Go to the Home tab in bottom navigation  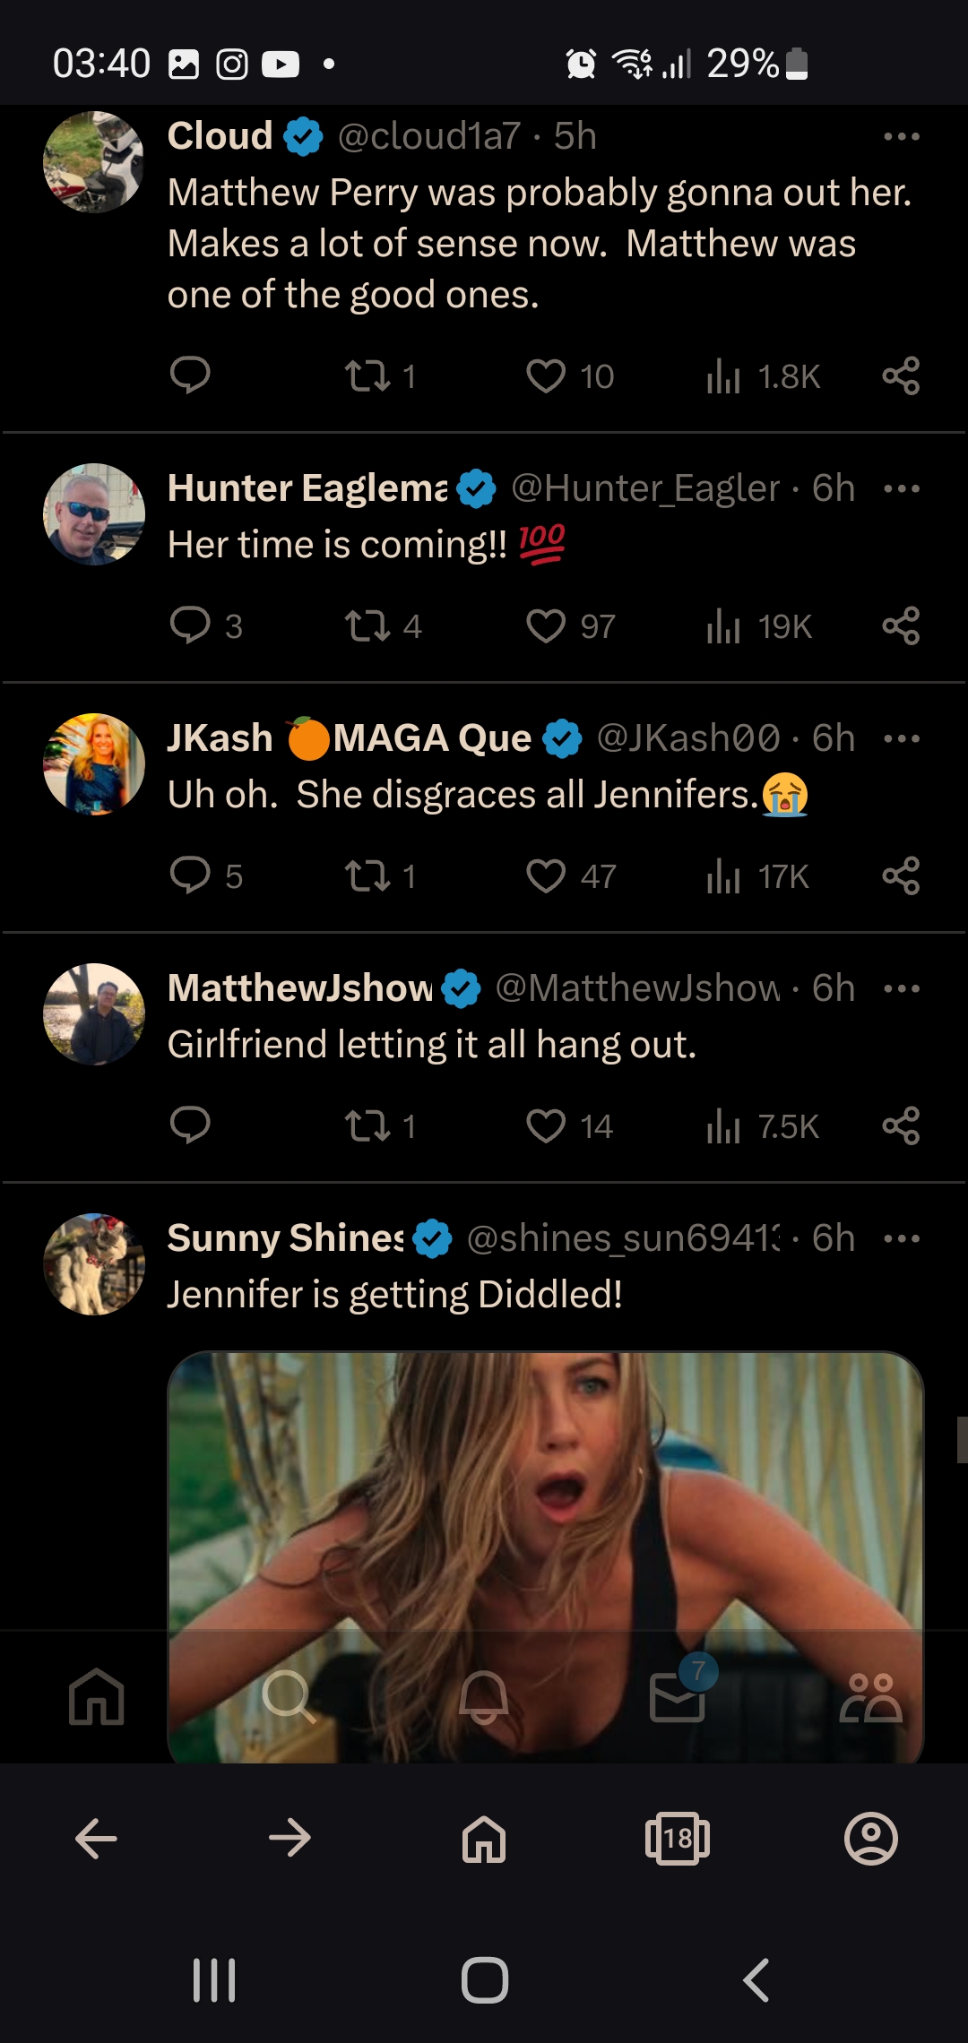(x=97, y=1696)
